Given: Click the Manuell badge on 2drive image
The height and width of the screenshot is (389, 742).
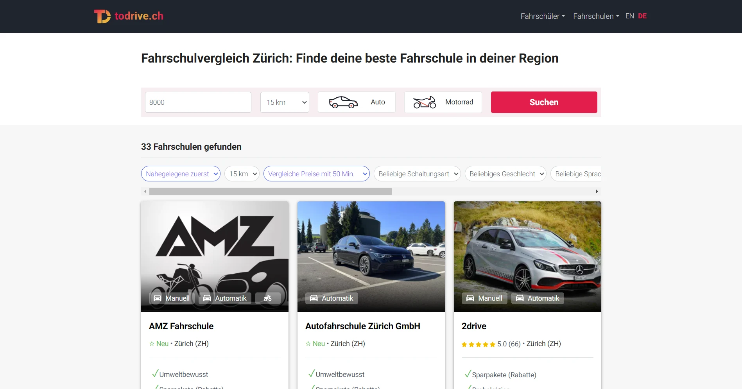Looking at the screenshot, I should coord(484,298).
